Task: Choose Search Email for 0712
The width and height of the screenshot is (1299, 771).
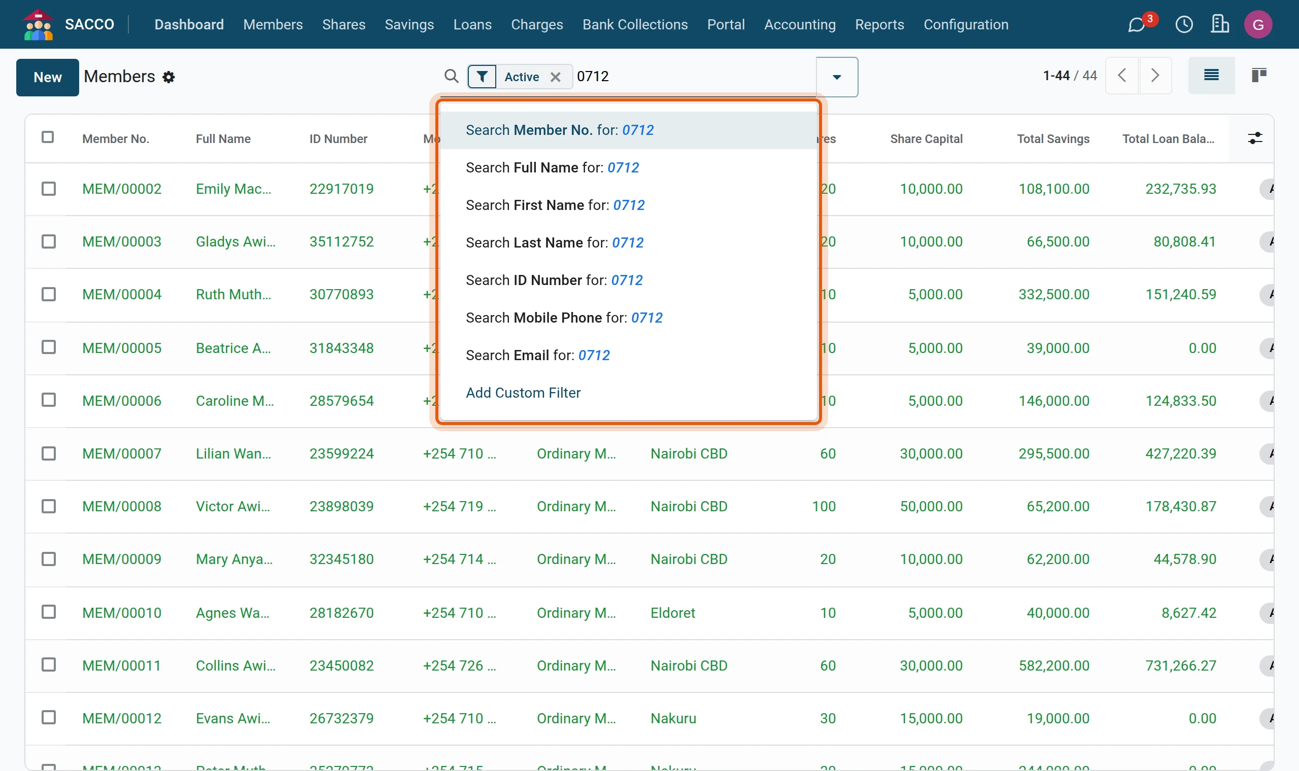Action: point(628,355)
